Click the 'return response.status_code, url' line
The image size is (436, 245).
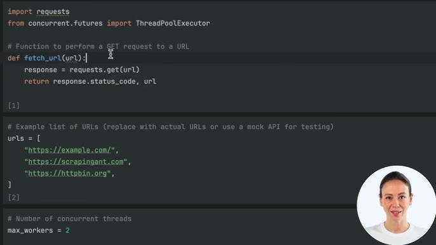90,81
